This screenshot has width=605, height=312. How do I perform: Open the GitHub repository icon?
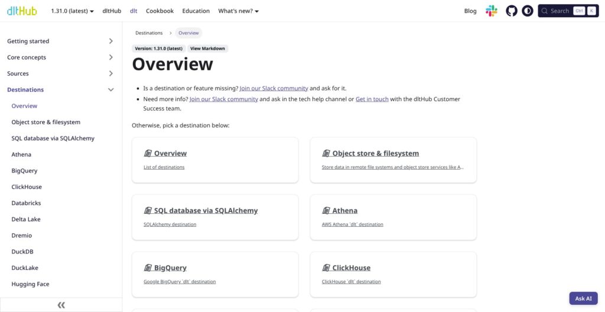pyautogui.click(x=512, y=11)
